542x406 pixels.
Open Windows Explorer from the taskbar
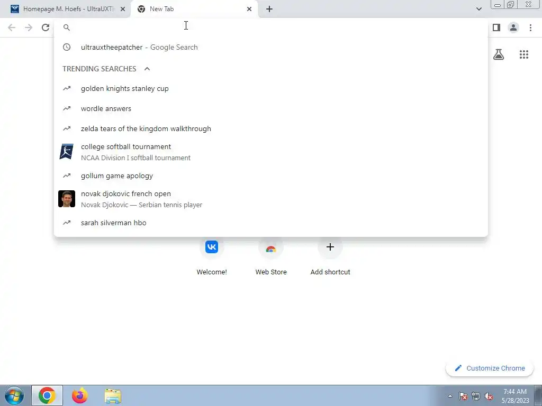point(113,396)
